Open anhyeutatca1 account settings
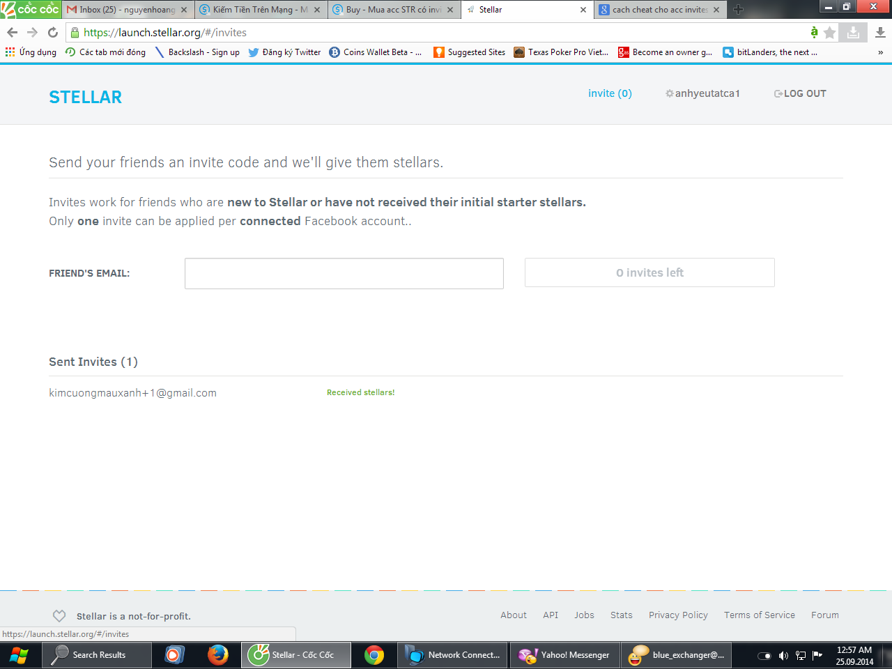Viewport: 892px width, 669px height. (702, 93)
